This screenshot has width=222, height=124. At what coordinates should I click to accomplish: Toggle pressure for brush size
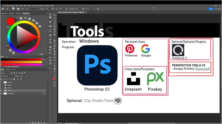94,9
